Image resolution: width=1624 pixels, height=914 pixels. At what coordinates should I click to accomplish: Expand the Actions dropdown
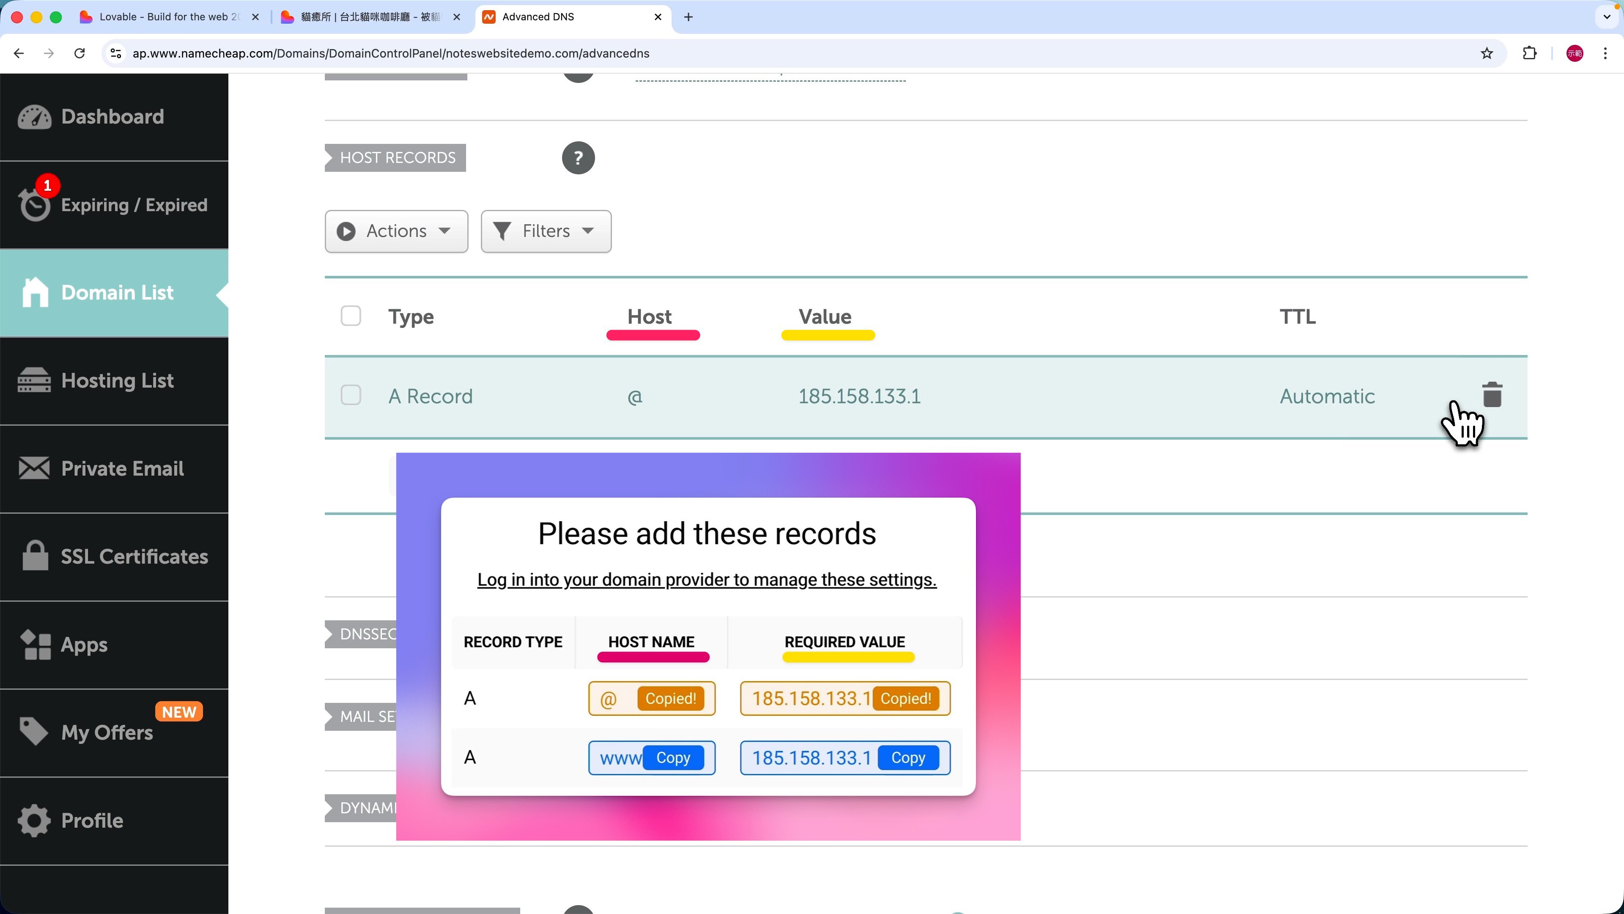tap(396, 231)
